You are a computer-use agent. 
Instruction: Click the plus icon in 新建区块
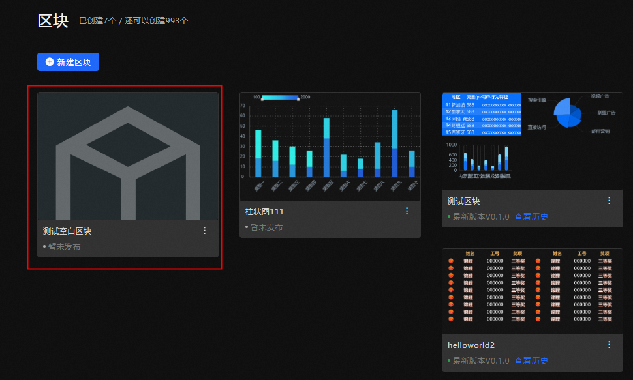50,62
